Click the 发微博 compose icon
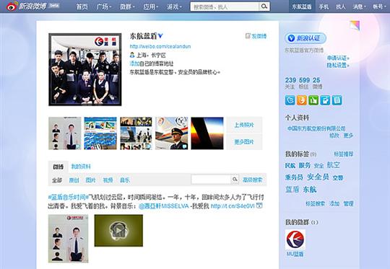The height and width of the screenshot is (269, 390). [248, 36]
